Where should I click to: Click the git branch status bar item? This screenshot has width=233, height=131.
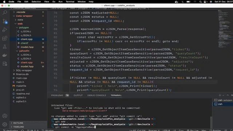(x=11, y=130)
